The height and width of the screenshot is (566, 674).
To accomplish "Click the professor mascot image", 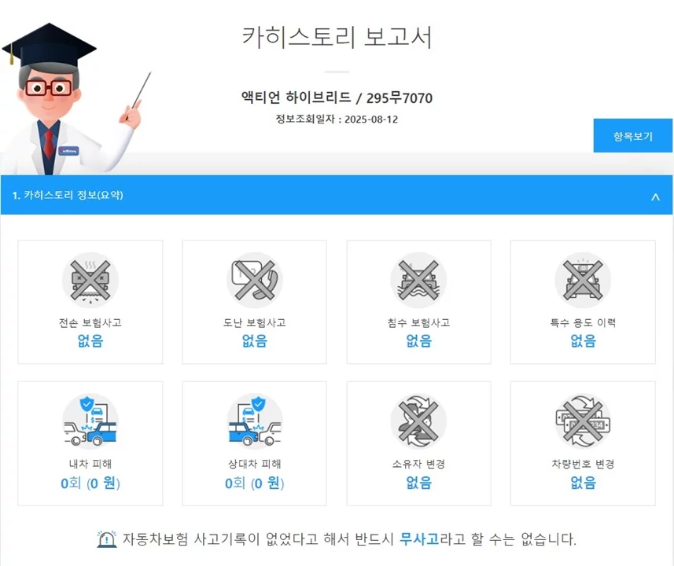I will click(x=73, y=99).
